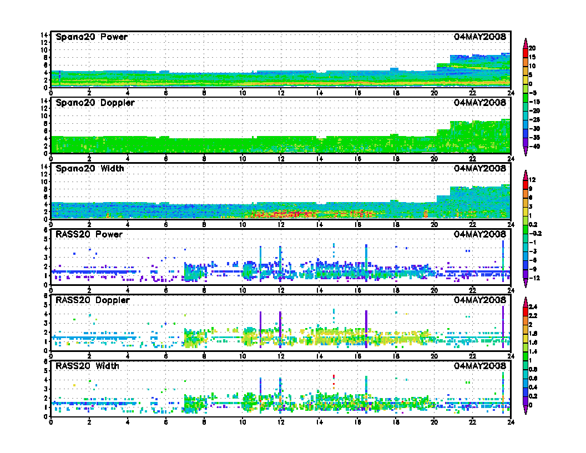Screen dimensions: 586x453
Task: Select 04MAY2008 date in RASS20 Doppler panel
Action: [x=480, y=300]
